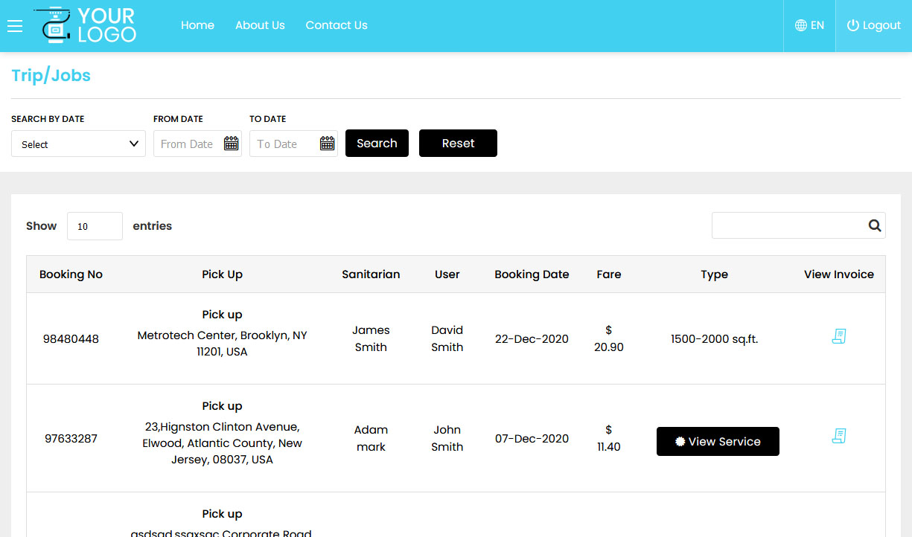Click sanitarian Adam mark
The width and height of the screenshot is (912, 537).
[x=371, y=438]
